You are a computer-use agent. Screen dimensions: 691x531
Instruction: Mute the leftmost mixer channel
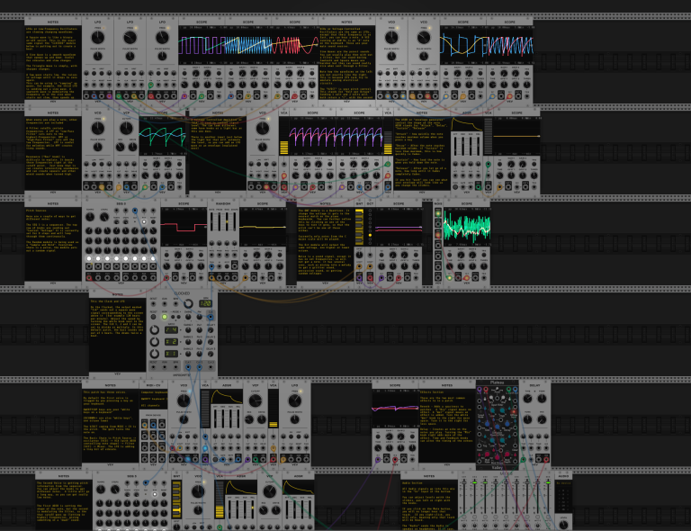[x=463, y=518]
